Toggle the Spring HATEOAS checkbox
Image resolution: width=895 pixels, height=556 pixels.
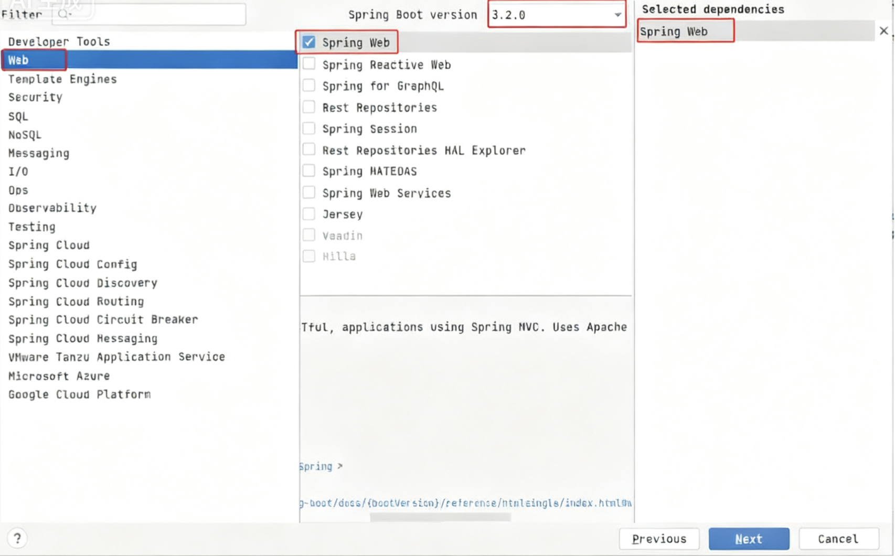point(309,171)
